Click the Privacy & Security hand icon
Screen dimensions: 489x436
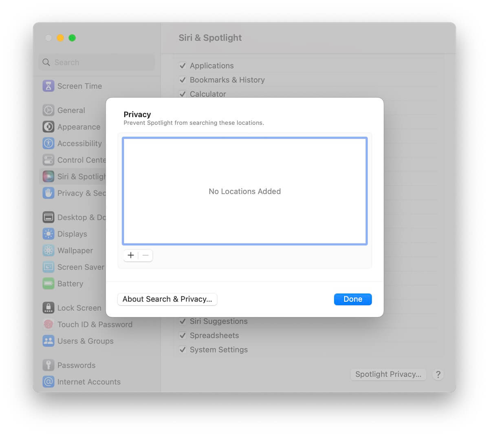click(48, 193)
